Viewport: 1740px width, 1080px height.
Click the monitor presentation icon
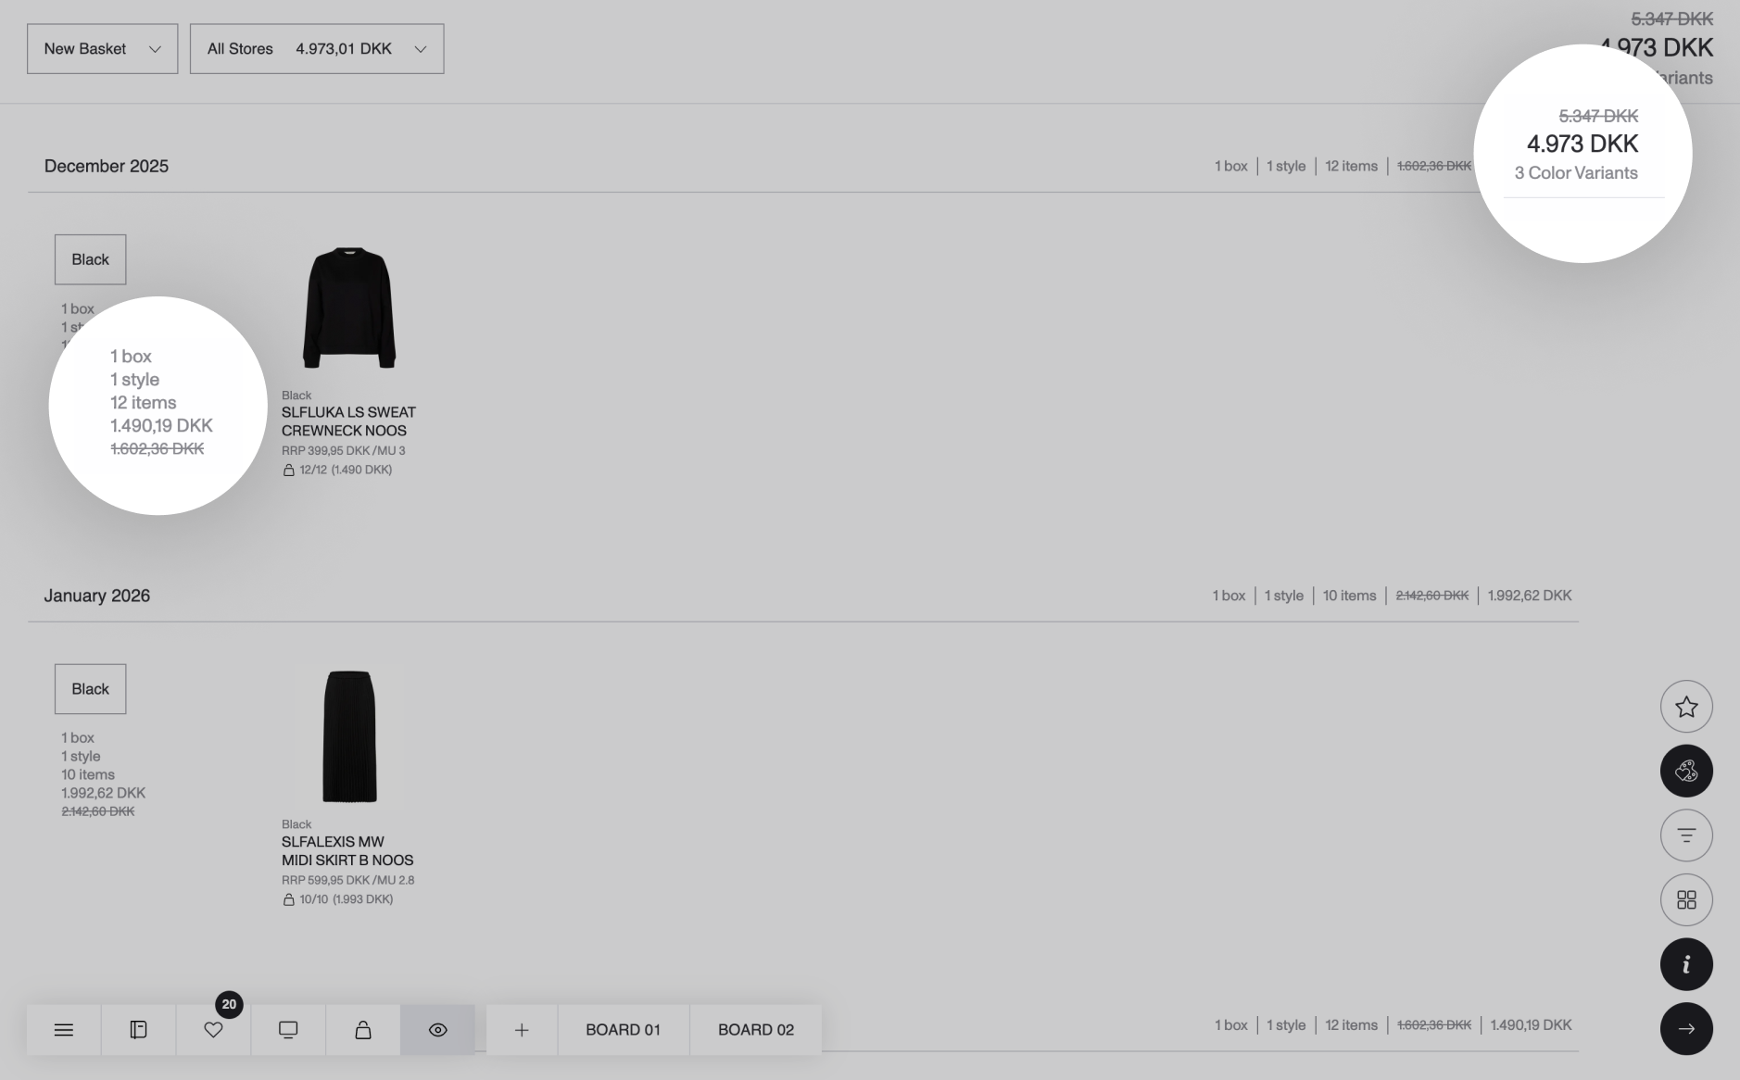(x=288, y=1030)
